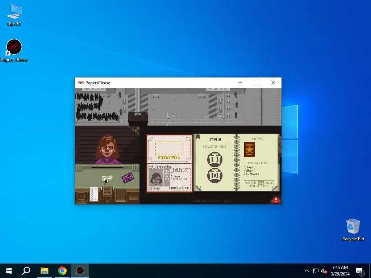
Task: Turn rulebook back using bottom-left page corner
Action: (x=198, y=188)
